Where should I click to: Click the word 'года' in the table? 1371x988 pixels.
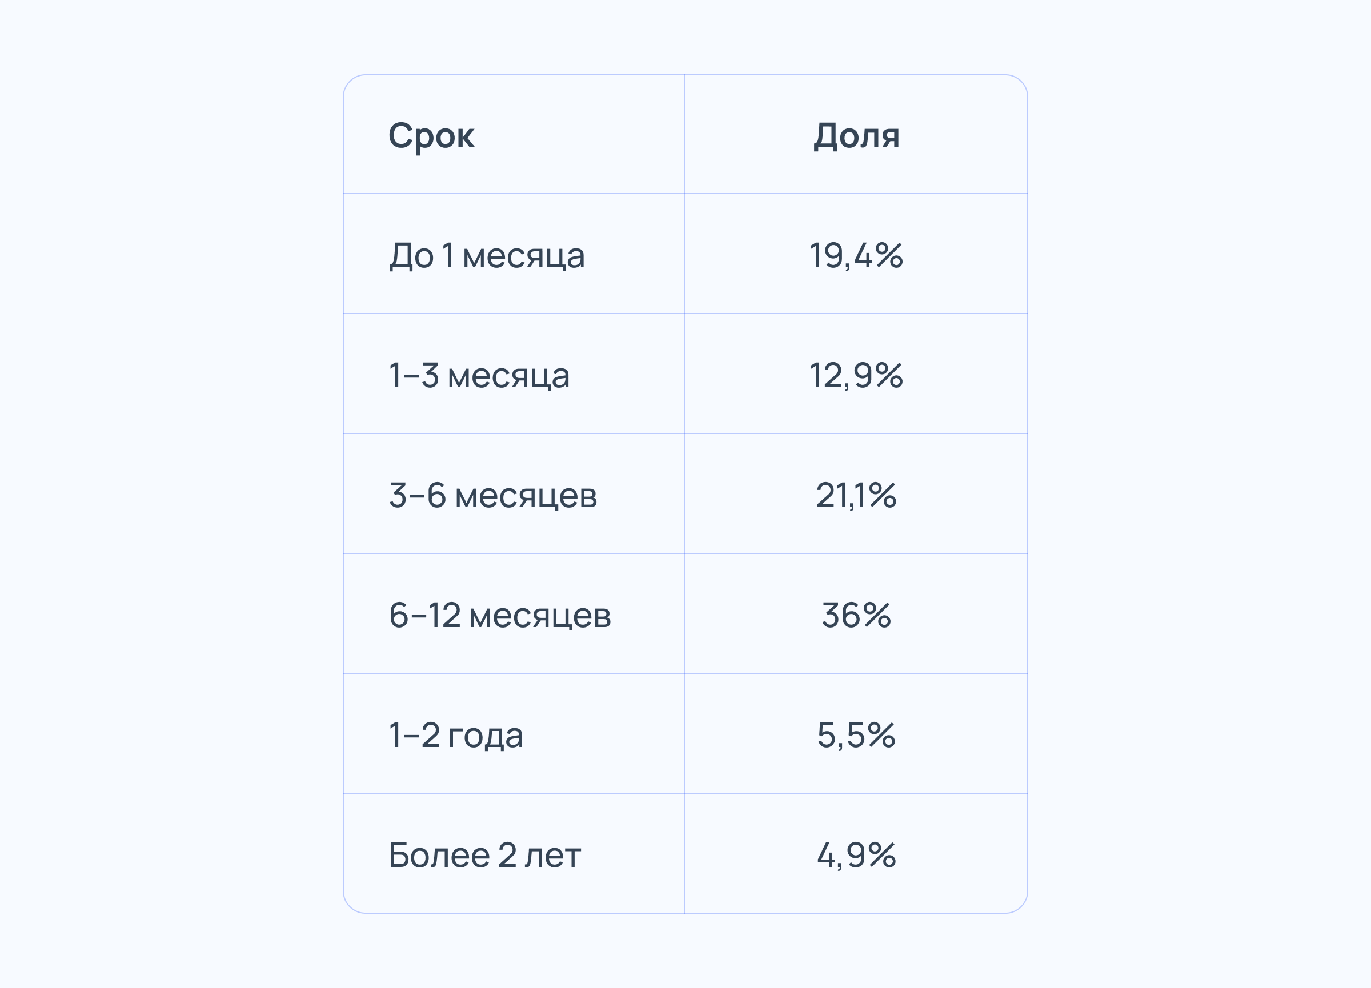[486, 737]
